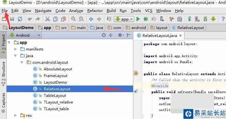Click the Find magnifier icon

tap(73, 19)
